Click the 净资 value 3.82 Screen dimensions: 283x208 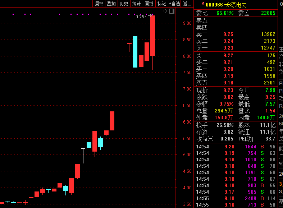228,132
